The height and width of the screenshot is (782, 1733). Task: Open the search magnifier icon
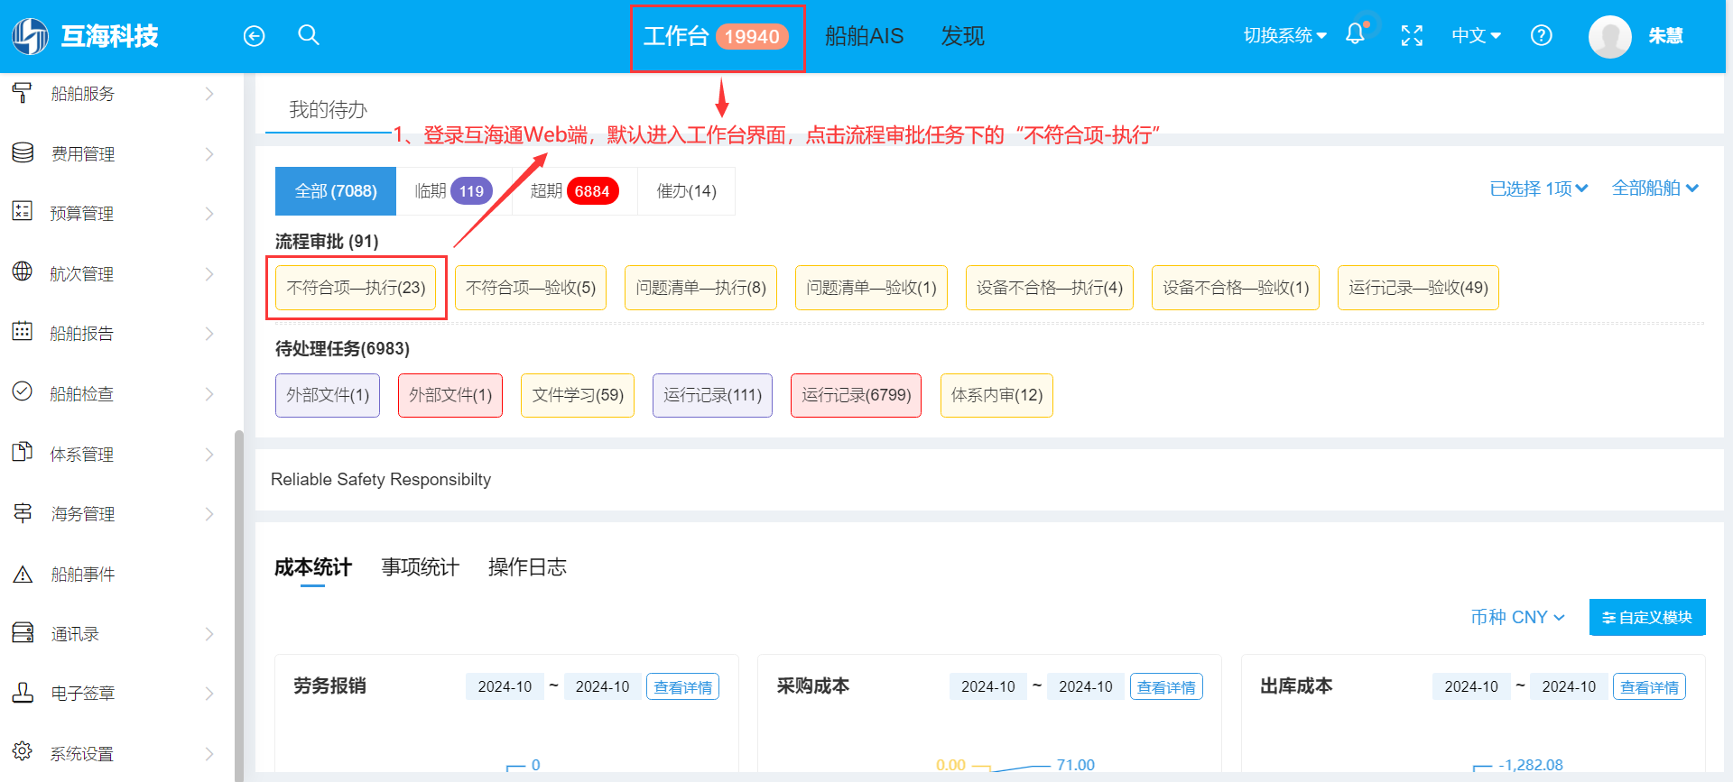coord(309,35)
